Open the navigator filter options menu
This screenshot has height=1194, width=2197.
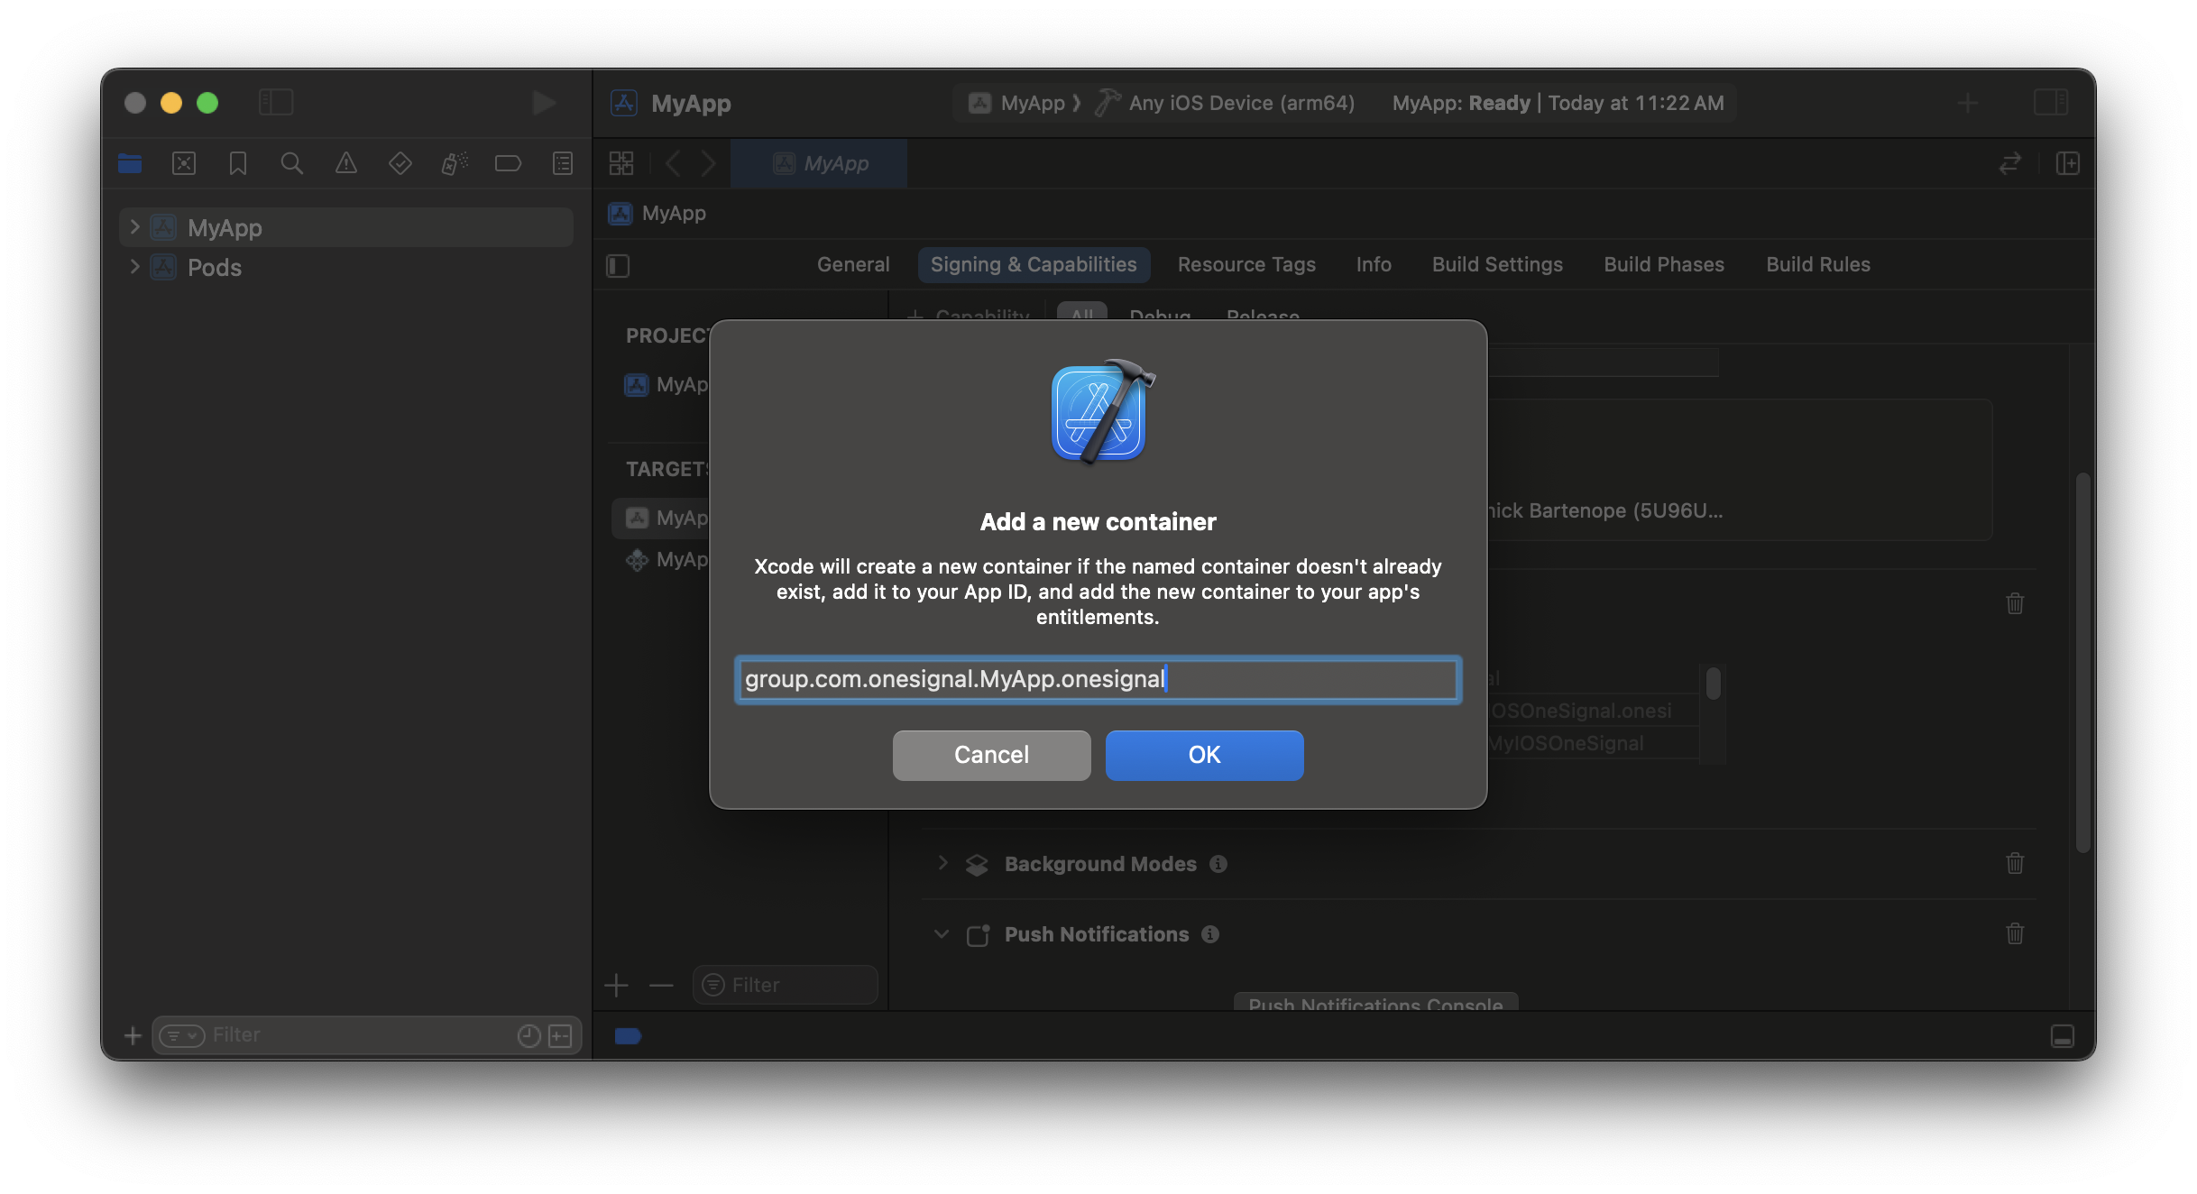click(181, 1035)
